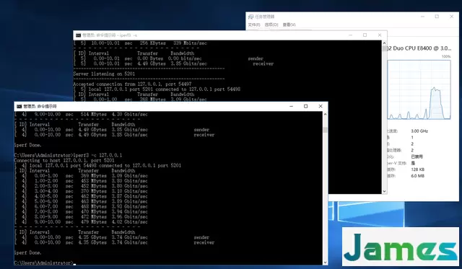462x269 pixels.
Task: Maximize the iperf3 -s command window
Action: (365, 35)
